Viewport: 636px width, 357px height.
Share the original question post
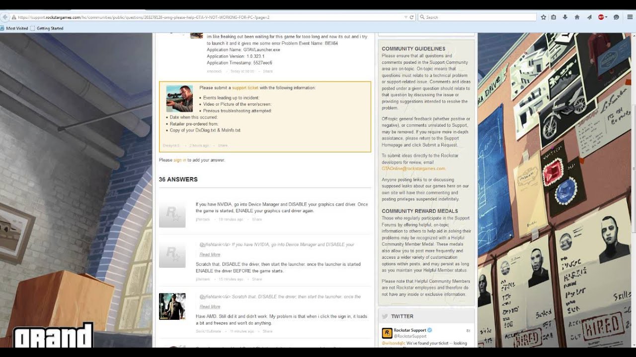pyautogui.click(x=268, y=71)
